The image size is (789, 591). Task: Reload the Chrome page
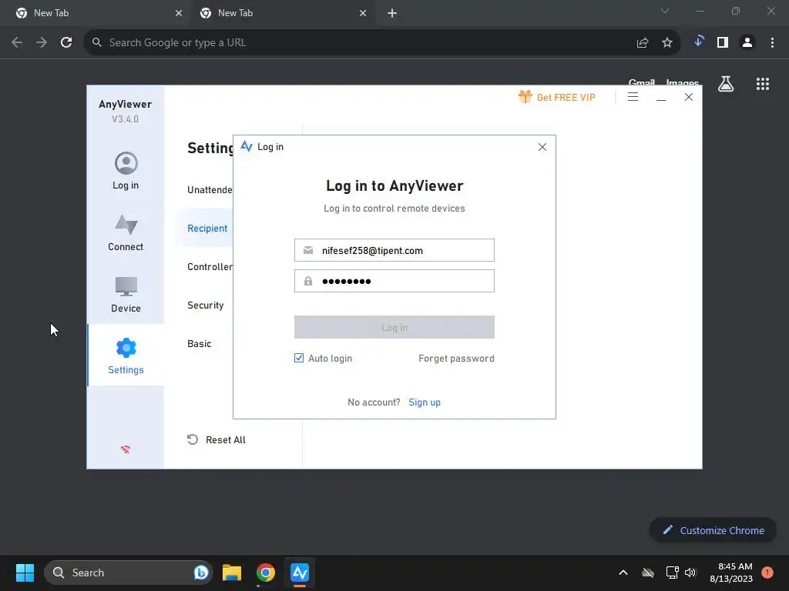[66, 42]
